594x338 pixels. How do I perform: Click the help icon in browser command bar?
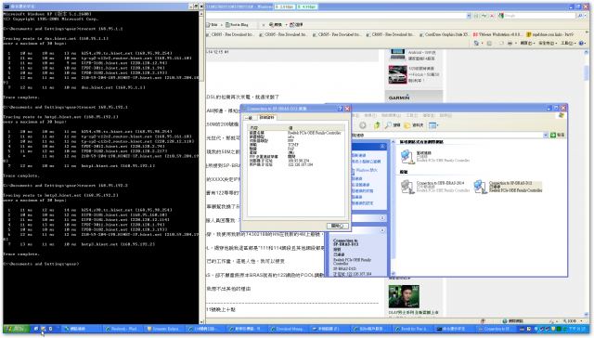(x=582, y=44)
